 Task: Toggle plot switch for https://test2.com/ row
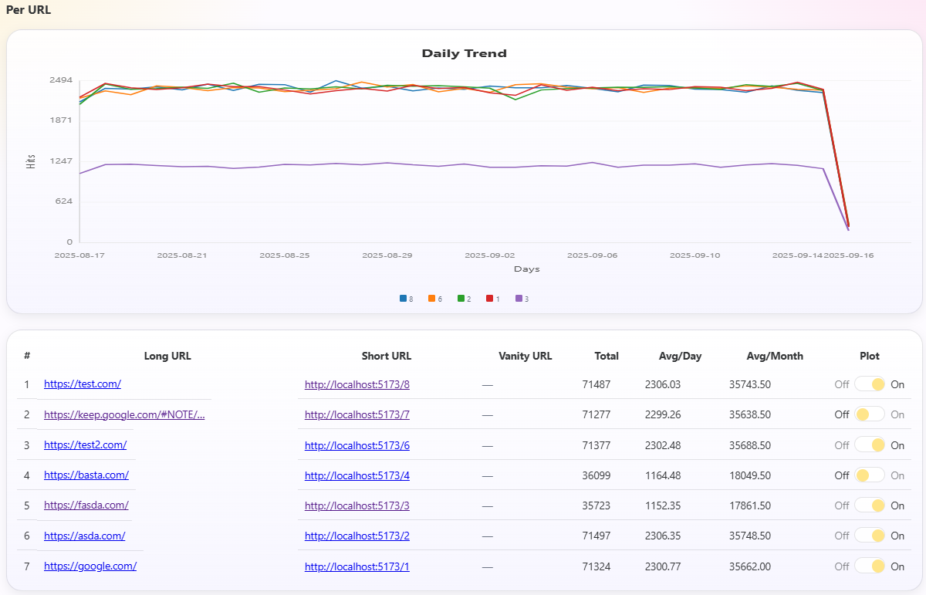(x=870, y=445)
